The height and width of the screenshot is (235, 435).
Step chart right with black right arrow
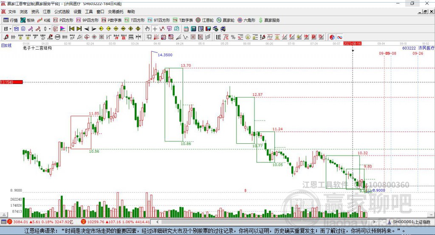point(94,29)
